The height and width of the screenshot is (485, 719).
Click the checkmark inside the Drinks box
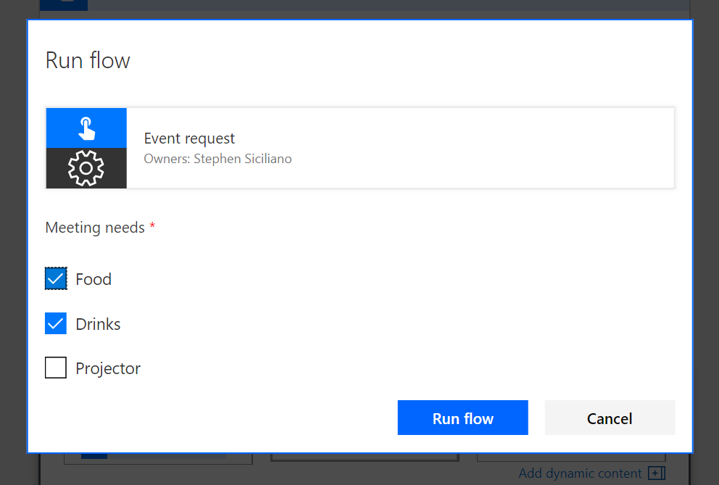(x=56, y=323)
